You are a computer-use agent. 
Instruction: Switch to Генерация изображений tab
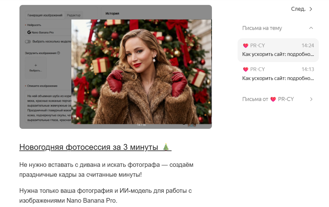[x=45, y=15]
